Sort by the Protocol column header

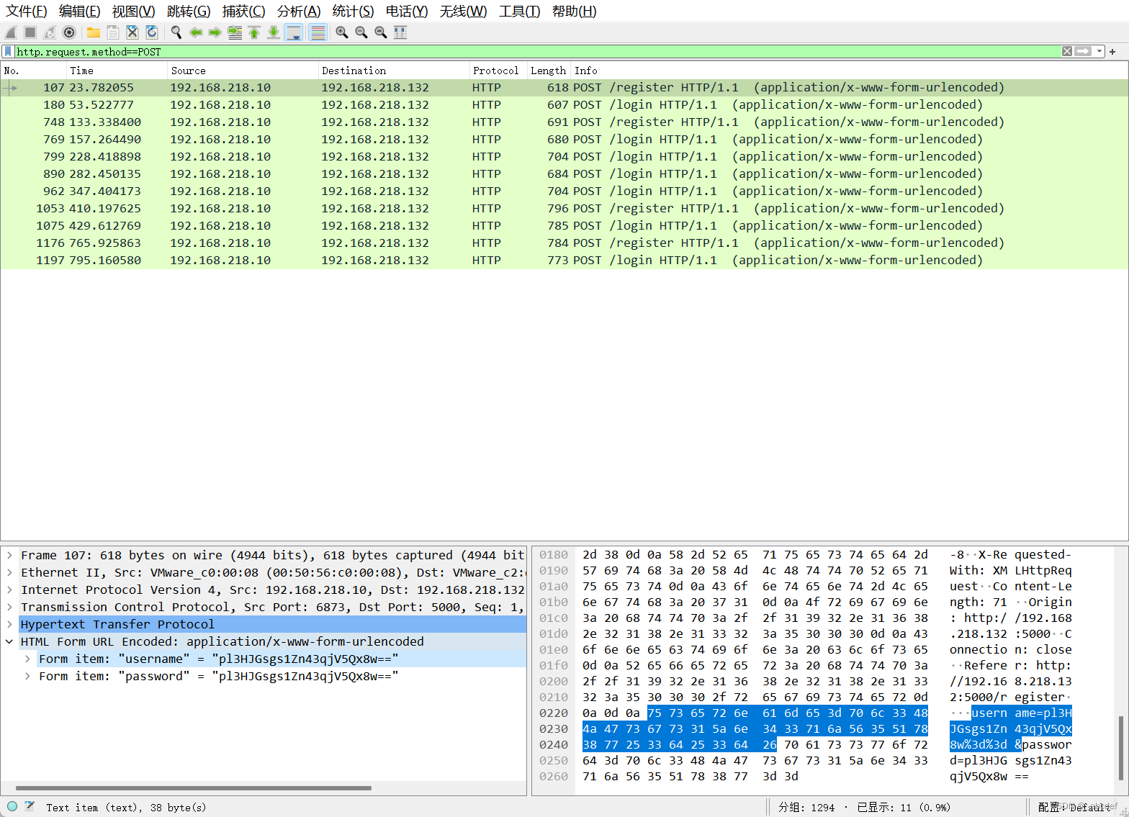pos(498,71)
